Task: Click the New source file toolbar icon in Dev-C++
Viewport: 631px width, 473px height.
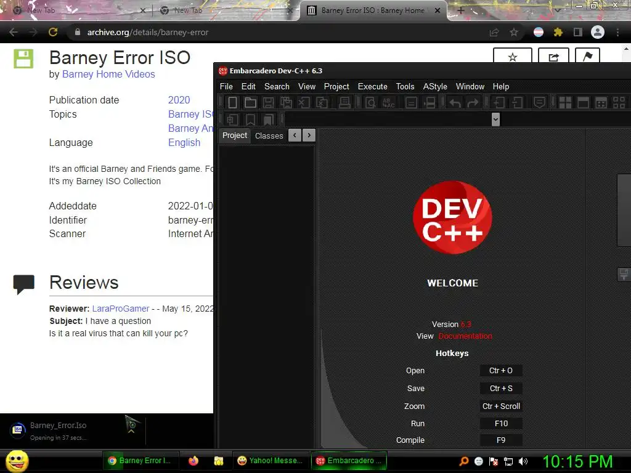Action: [232, 103]
